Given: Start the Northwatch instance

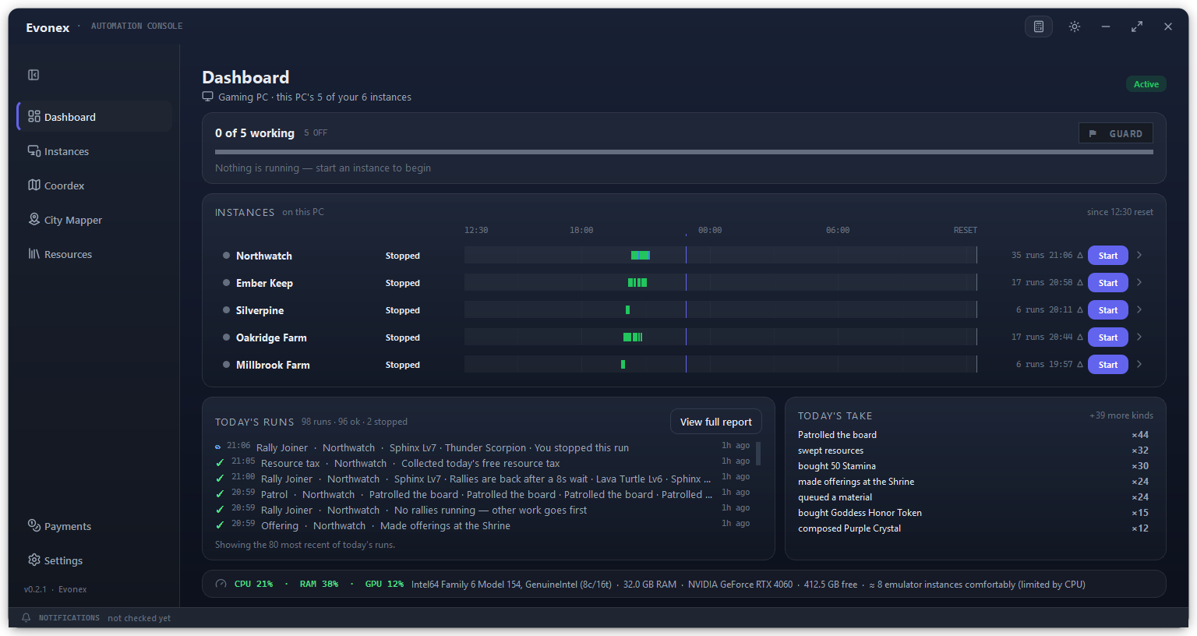Looking at the screenshot, I should (x=1107, y=256).
